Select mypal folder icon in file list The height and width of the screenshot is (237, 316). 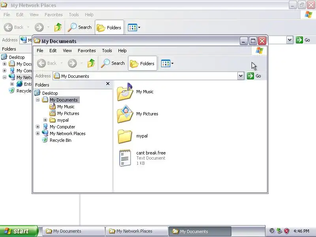pyautogui.click(x=125, y=136)
